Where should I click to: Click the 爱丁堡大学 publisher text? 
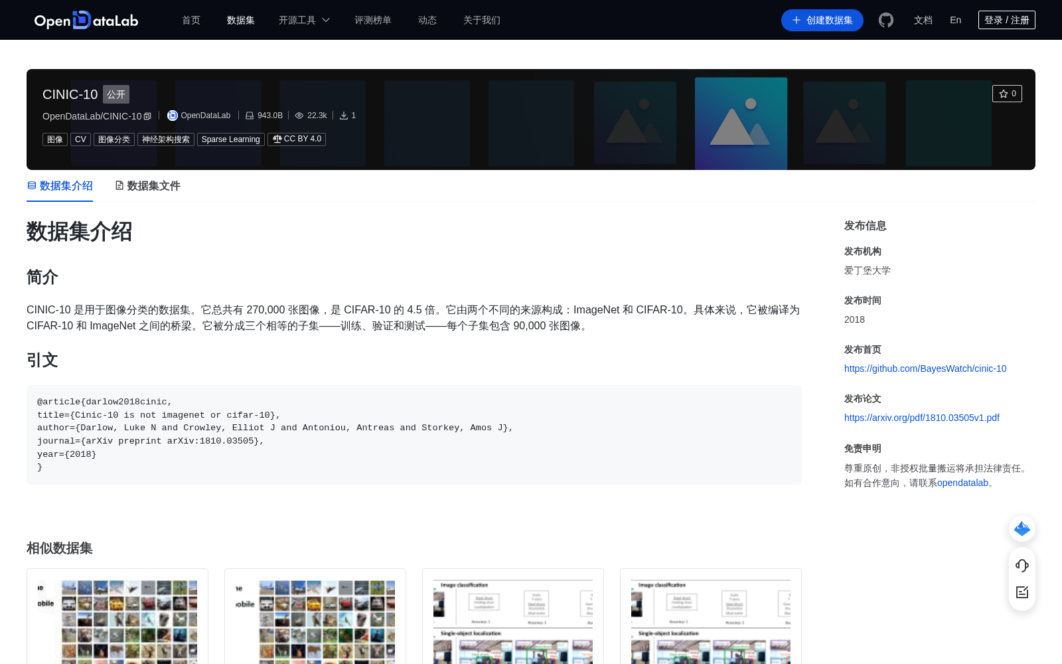point(868,270)
